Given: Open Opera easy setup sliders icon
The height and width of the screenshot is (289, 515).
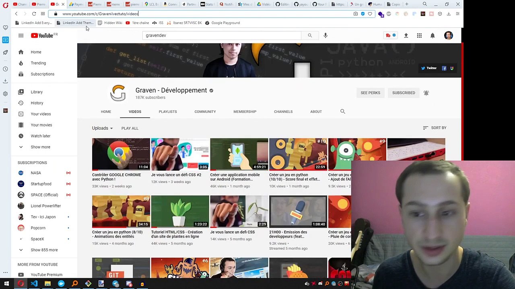Looking at the screenshot, I should [x=457, y=14].
